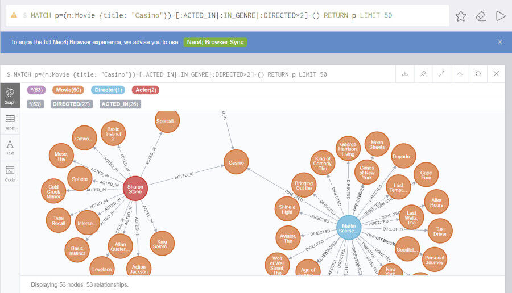Switch to Graph view
Image resolution: width=512 pixels, height=293 pixels.
click(10, 95)
